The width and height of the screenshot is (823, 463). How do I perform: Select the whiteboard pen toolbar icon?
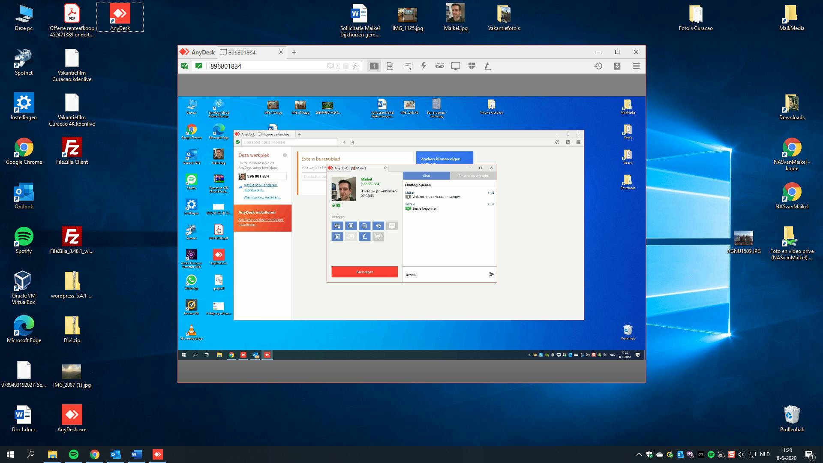tap(487, 66)
